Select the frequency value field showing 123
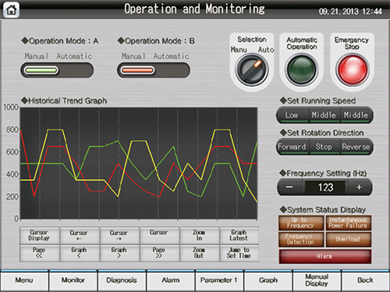Image resolution: width=390 pixels, height=292 pixels. coord(325,187)
